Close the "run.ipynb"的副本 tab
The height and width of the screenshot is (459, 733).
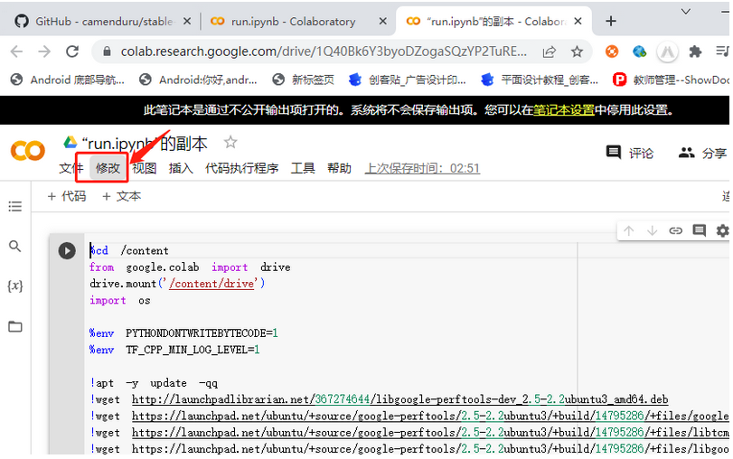pos(578,21)
